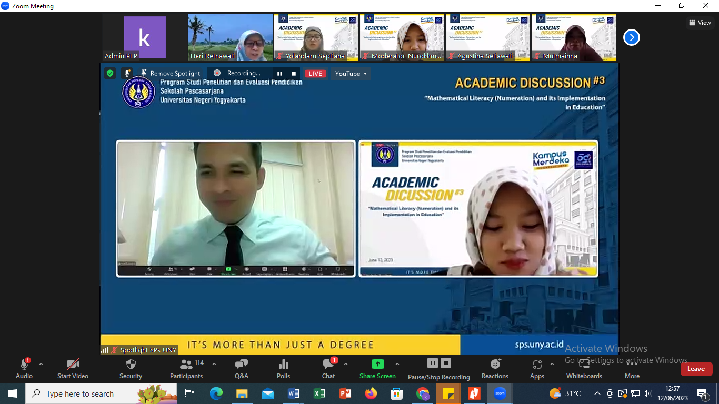
Task: Open Microsoft Word from the taskbar
Action: point(294,393)
